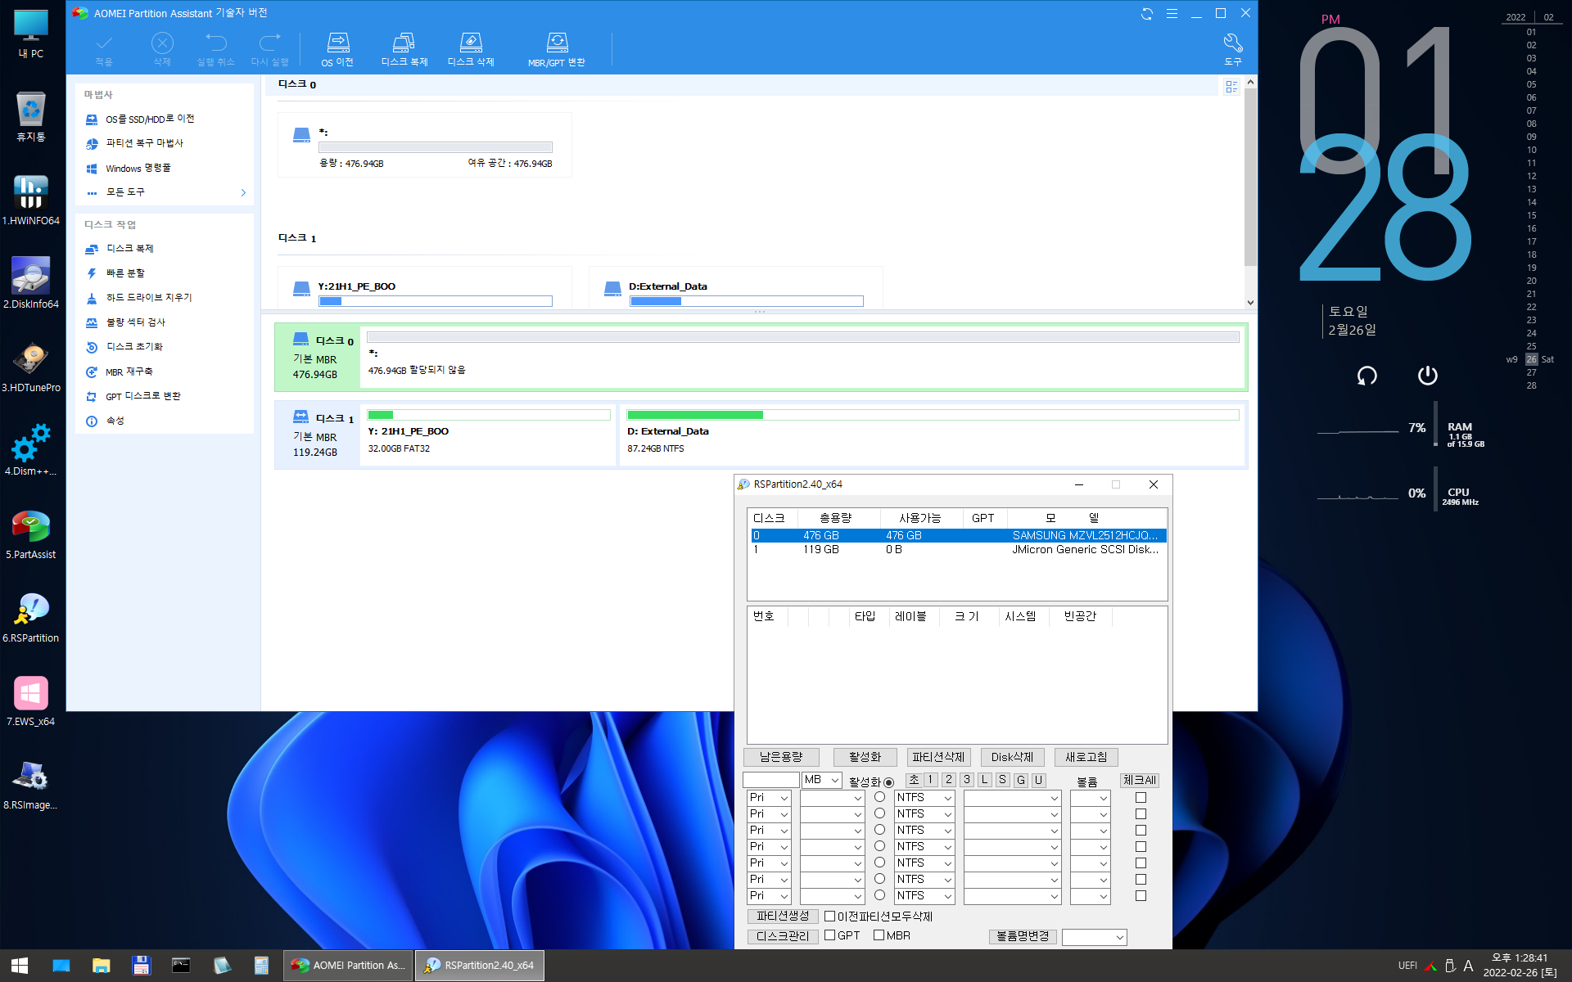Select the 디스크 복제 toolbar icon
Screen dimensions: 1572x982
click(404, 49)
